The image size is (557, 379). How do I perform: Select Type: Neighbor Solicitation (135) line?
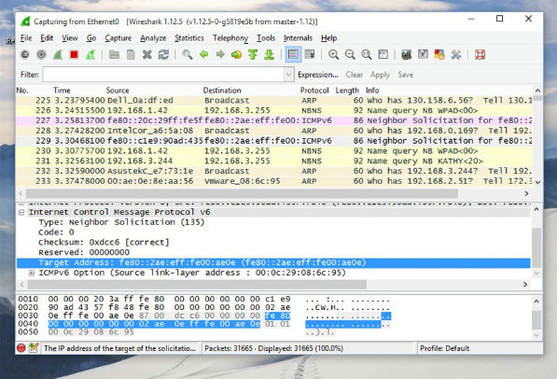pos(121,222)
